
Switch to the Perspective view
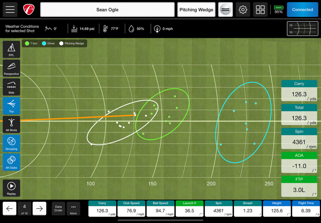[11, 68]
